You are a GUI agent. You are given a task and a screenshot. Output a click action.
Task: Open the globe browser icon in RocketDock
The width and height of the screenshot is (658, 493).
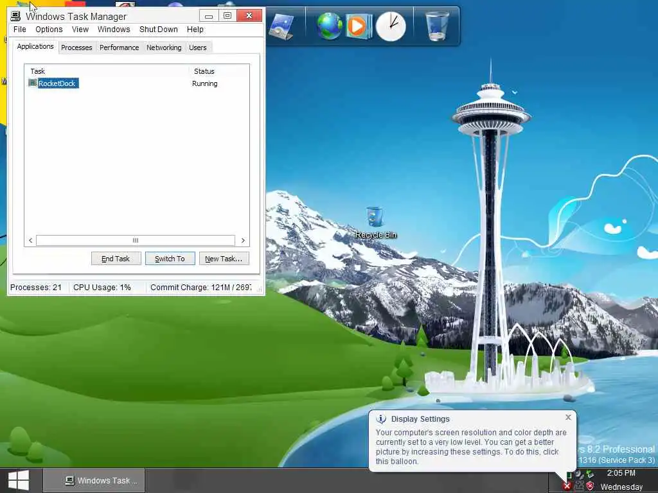pyautogui.click(x=330, y=26)
